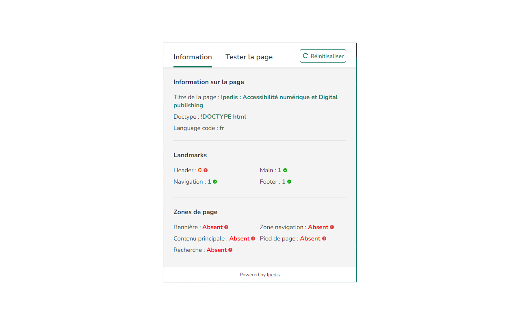Click the error icon beside Zone navigation Absent
Image resolution: width=520 pixels, height=325 pixels.
pyautogui.click(x=332, y=227)
